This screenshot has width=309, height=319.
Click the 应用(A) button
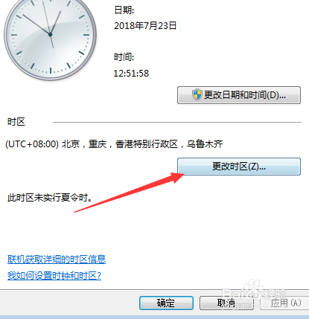click(x=285, y=303)
